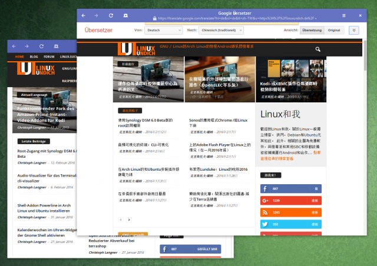377x266 pixels.
Task: Open Funktionierender Fork Amazon-Prime article in rear window
Action: click(46, 114)
